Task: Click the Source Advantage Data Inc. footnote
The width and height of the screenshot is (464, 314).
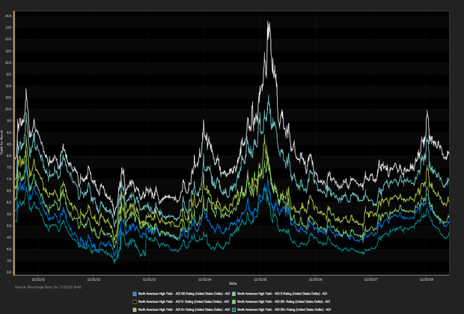Action: point(48,287)
